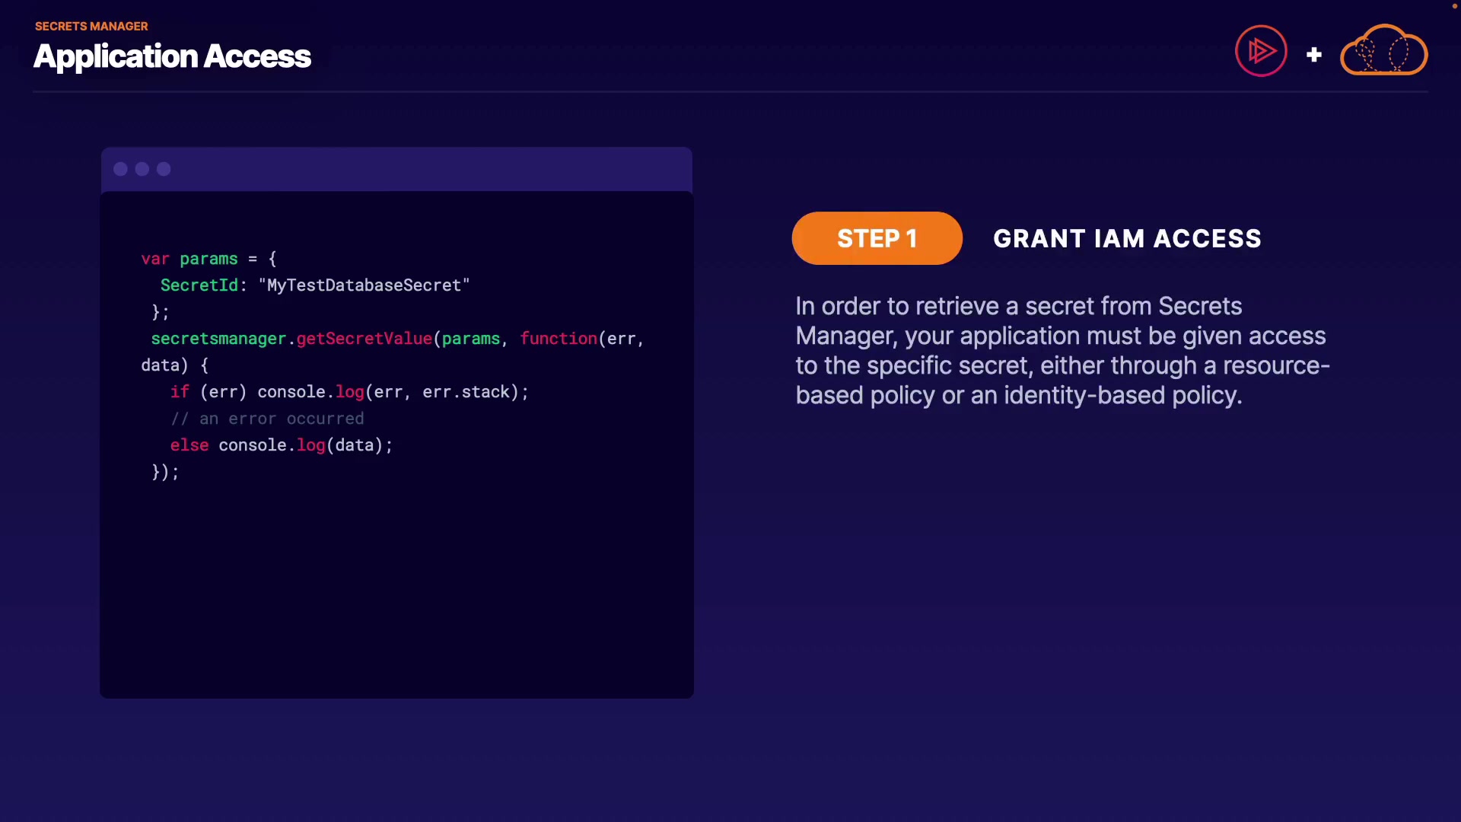Click the SecretId key in the code

[x=199, y=285]
